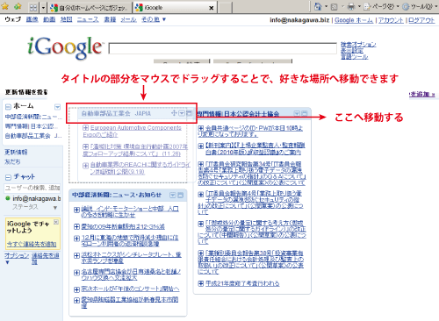Open the Favorites Center star icon
This screenshot has width=439, height=321.
(x=5, y=6)
